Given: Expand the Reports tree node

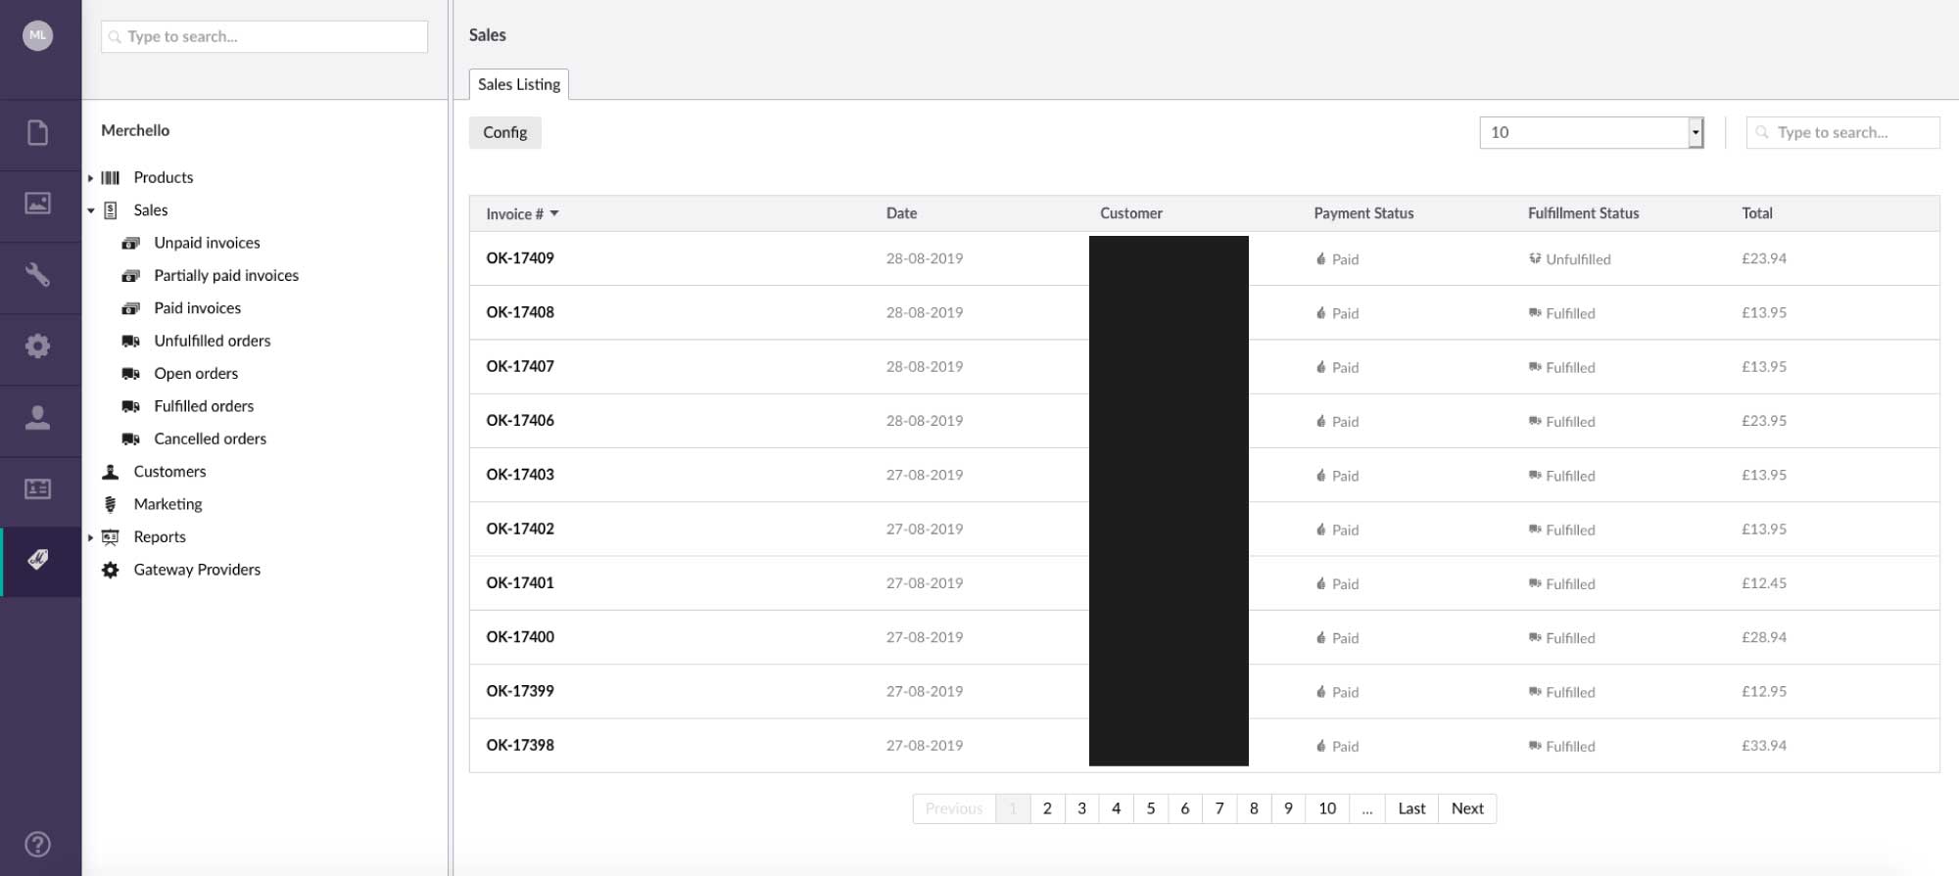Looking at the screenshot, I should pos(90,537).
